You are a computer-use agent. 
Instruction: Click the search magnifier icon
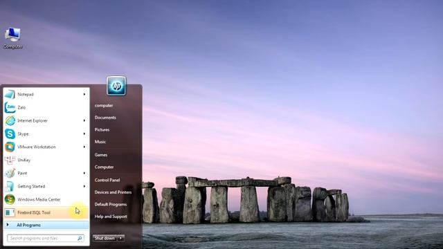80,238
